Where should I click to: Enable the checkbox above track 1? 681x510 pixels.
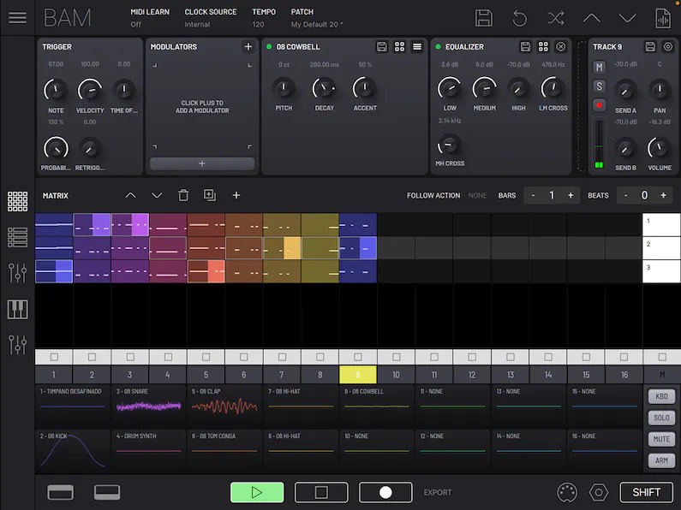(54, 357)
